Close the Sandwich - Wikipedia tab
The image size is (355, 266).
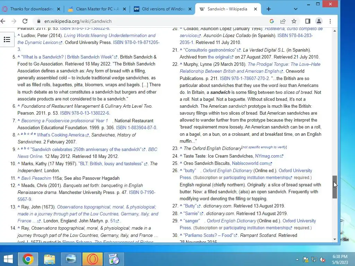pos(256,9)
